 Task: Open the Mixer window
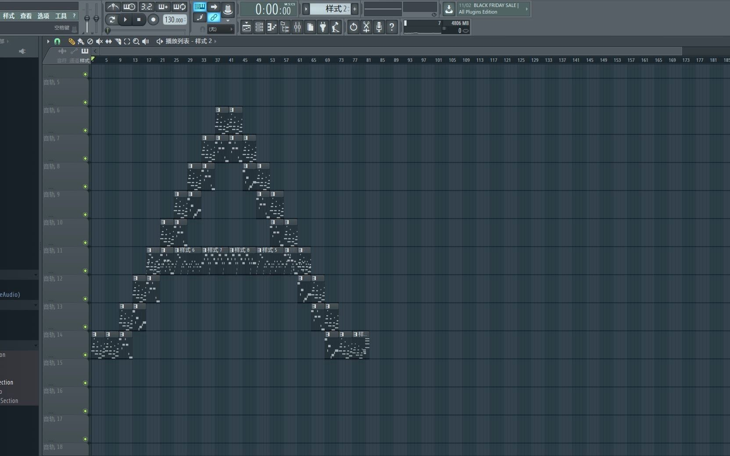[297, 27]
